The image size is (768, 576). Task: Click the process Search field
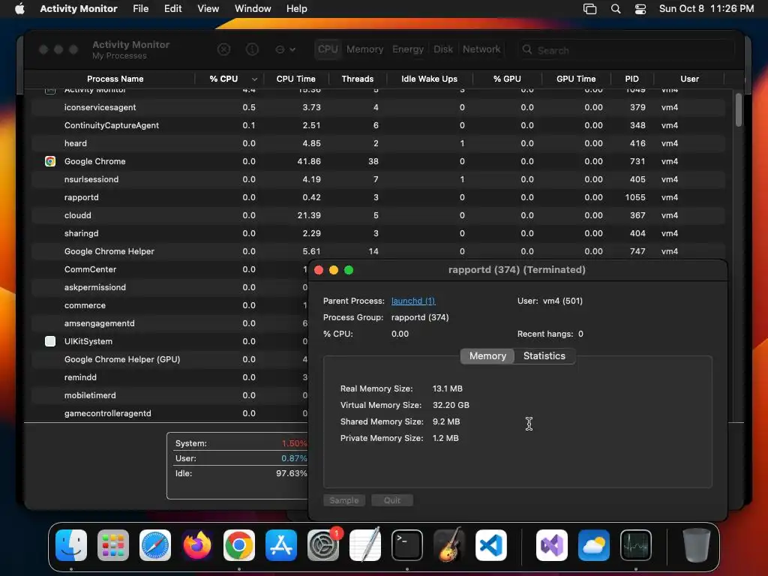pyautogui.click(x=626, y=50)
